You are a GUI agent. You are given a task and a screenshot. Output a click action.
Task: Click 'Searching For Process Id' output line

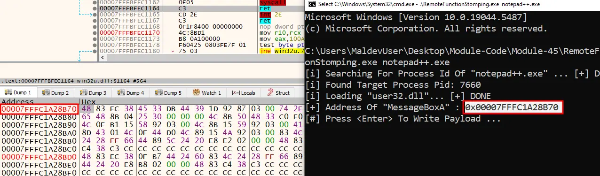click(x=452, y=74)
